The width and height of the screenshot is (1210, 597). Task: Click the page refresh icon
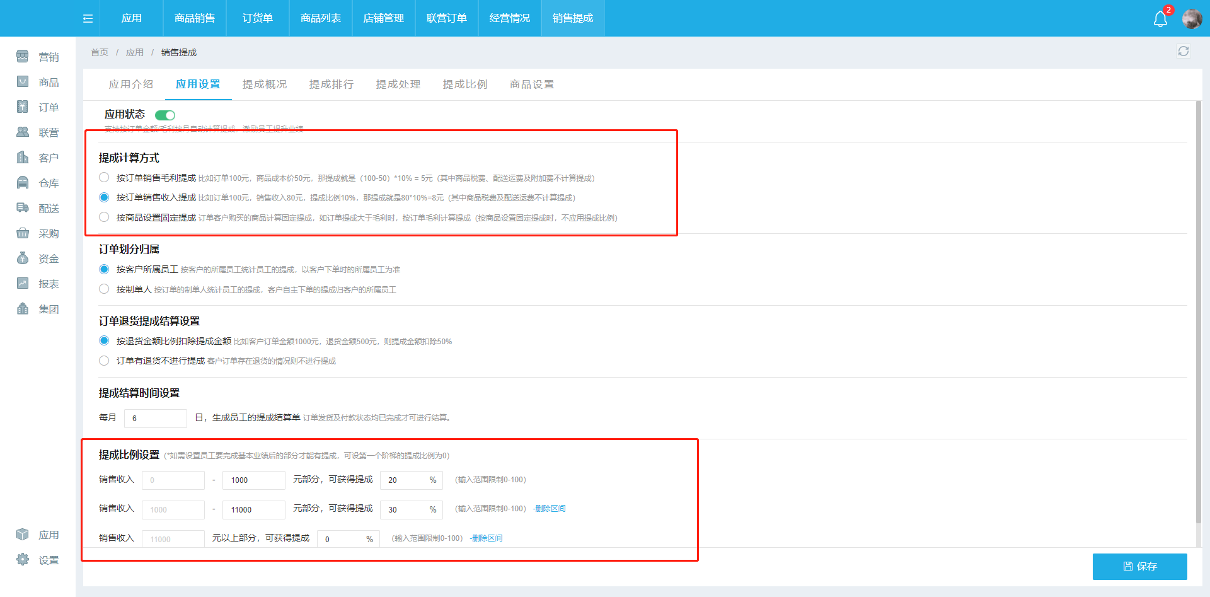[1183, 52]
